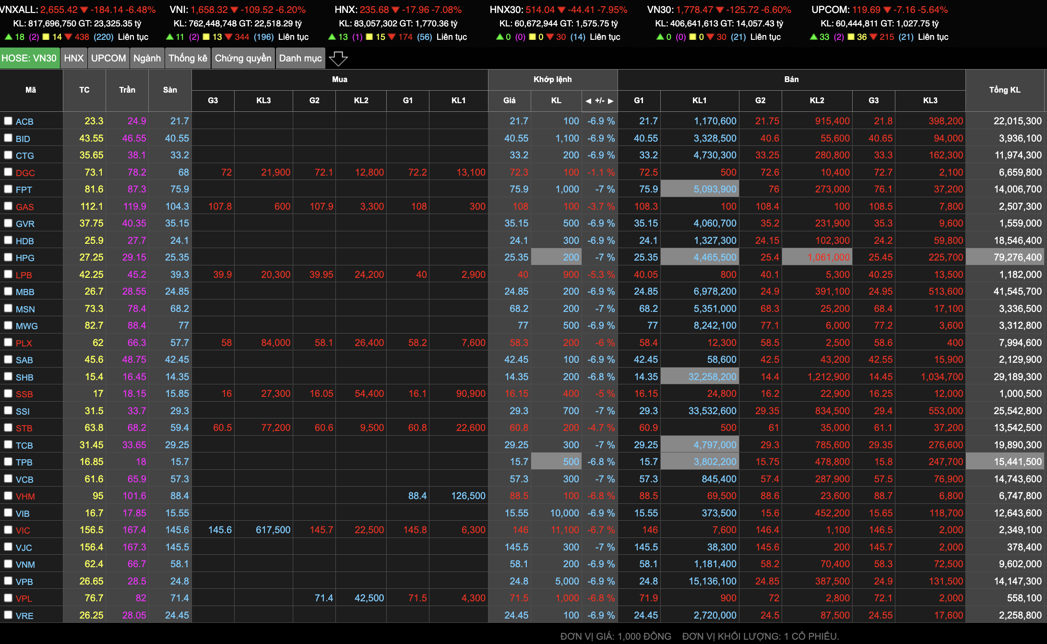Open the Danh mục watchlist menu
This screenshot has width=1047, height=644.
point(300,58)
